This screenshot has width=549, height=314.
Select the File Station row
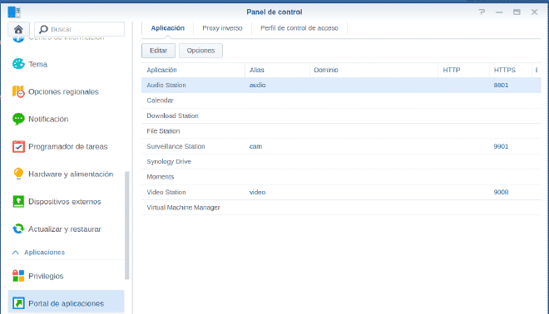(341, 130)
